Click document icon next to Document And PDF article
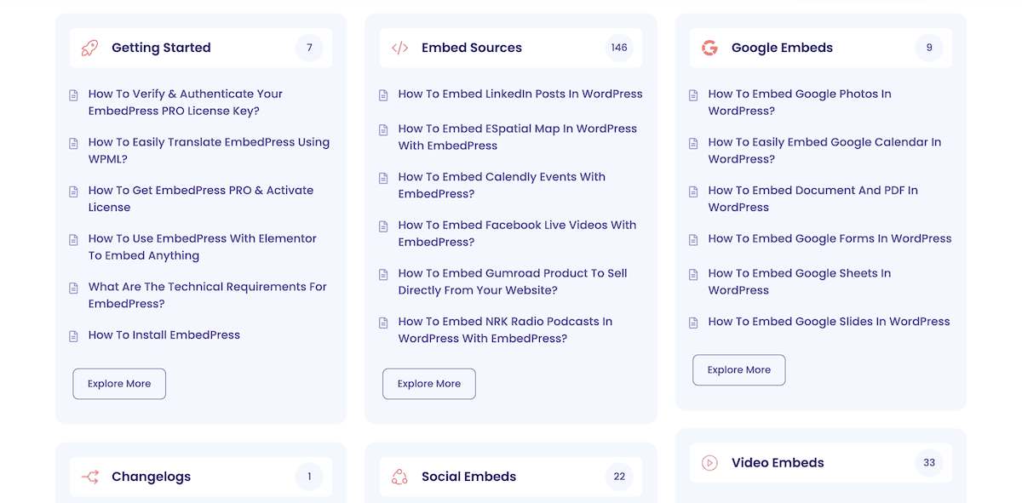The image size is (1022, 503). [x=694, y=191]
